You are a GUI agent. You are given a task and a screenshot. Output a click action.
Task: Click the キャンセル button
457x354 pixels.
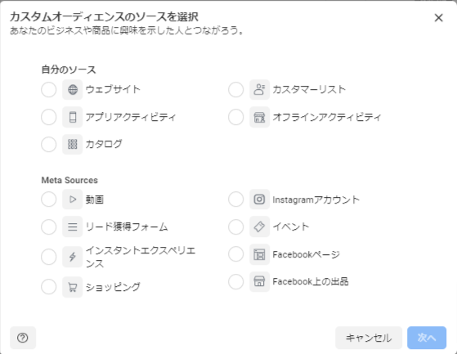click(x=369, y=338)
